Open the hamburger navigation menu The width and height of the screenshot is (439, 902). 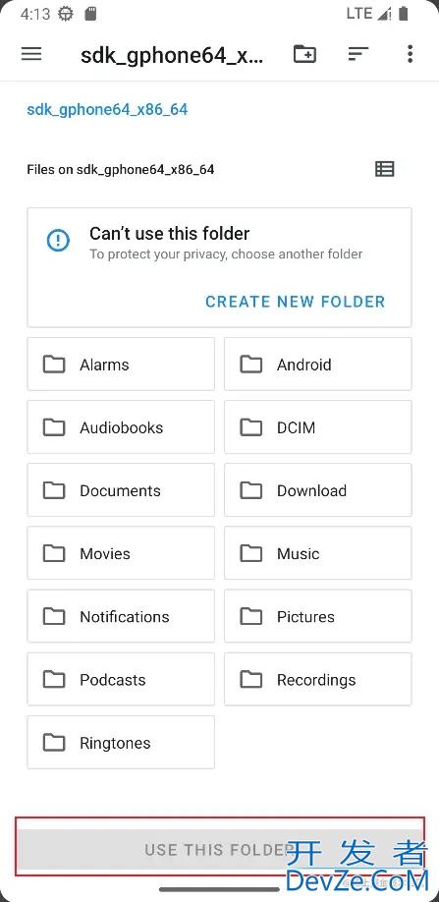point(31,54)
